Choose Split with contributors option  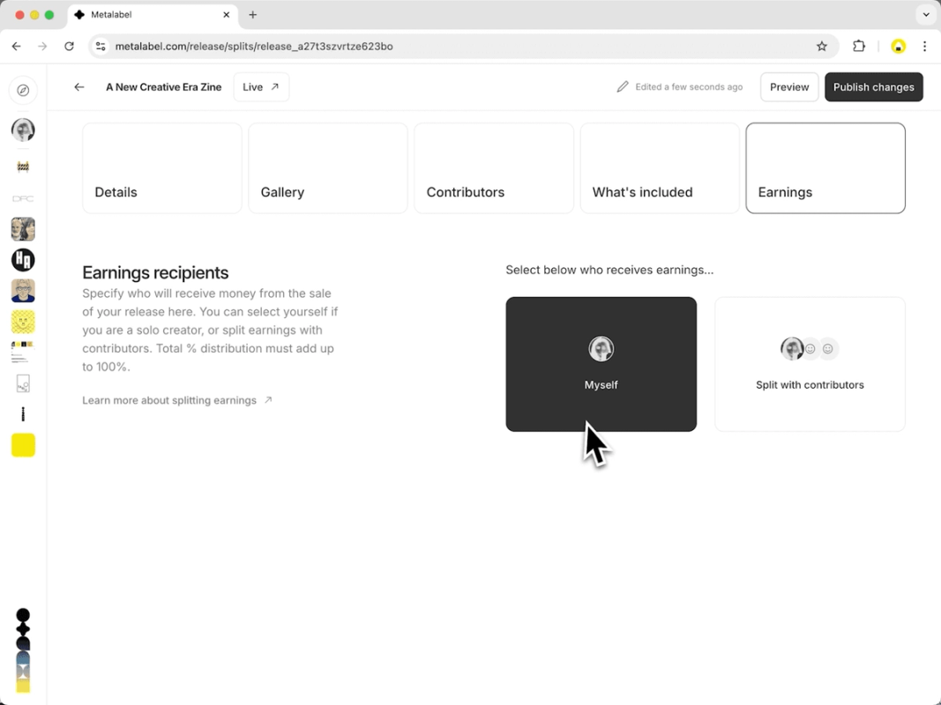tap(810, 364)
